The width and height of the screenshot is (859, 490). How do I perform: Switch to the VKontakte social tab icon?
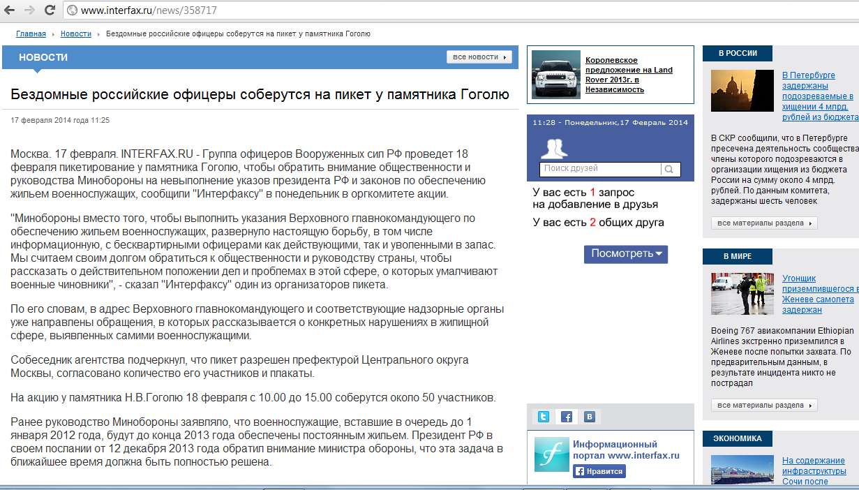[590, 417]
